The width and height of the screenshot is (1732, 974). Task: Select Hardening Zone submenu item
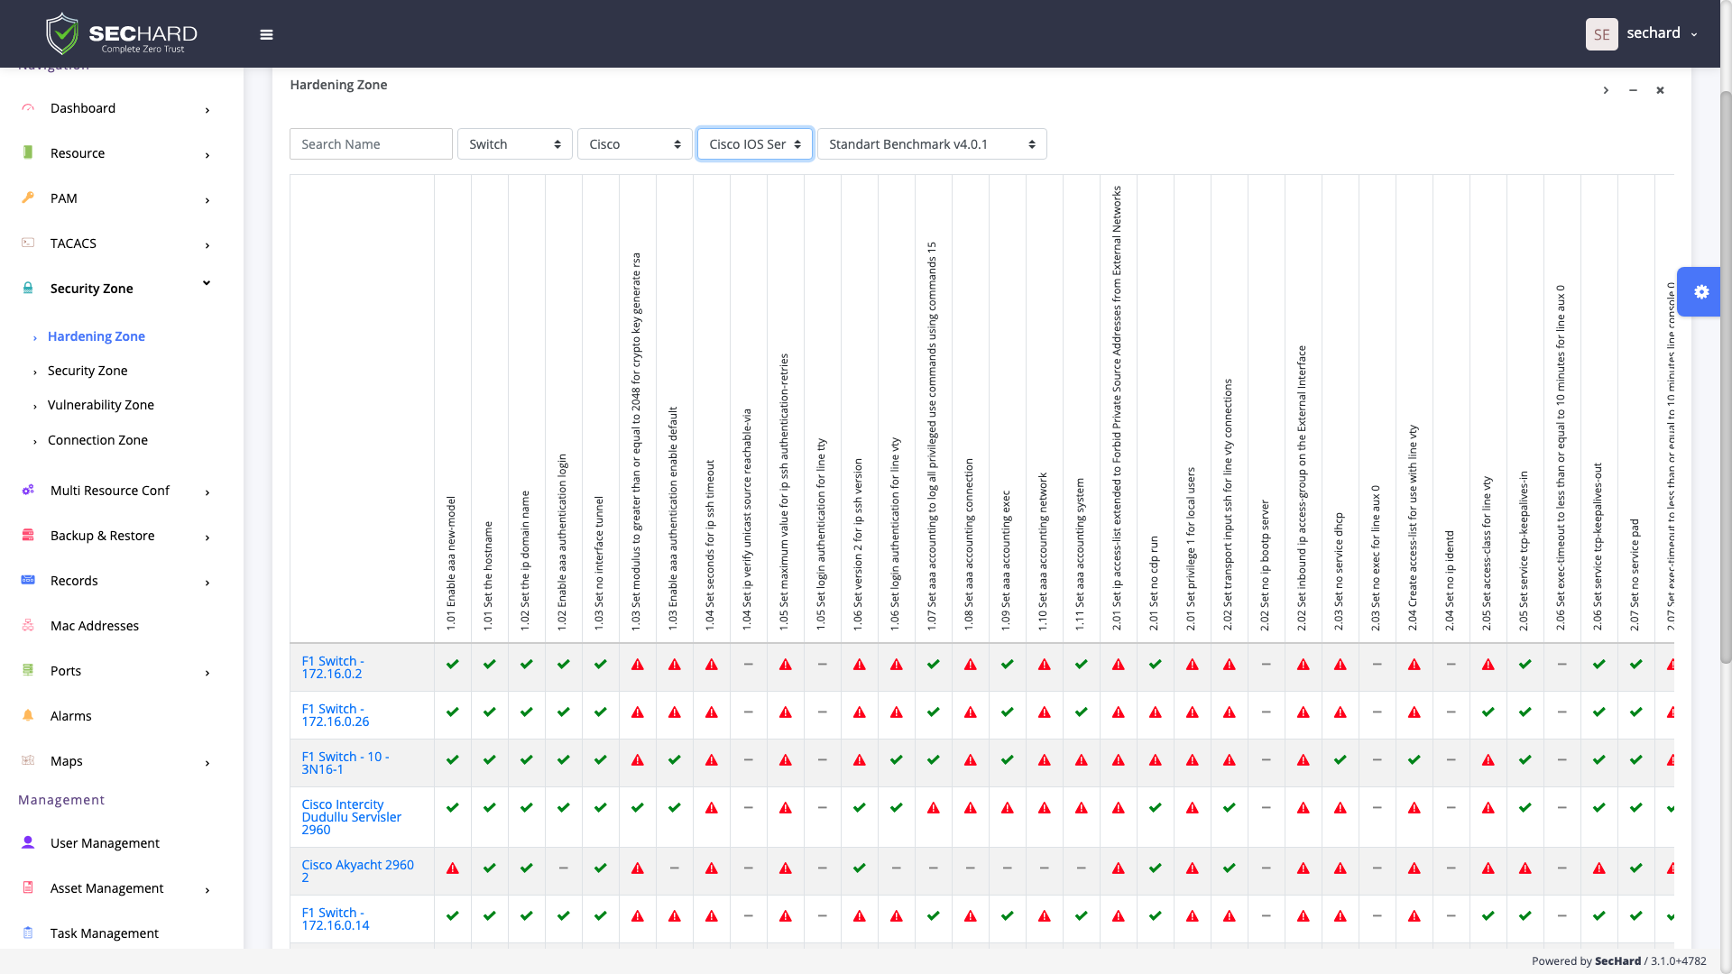tap(97, 336)
